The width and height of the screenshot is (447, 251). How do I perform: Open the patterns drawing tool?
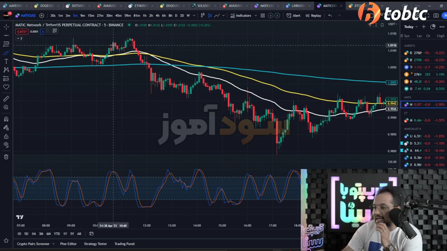point(6,70)
